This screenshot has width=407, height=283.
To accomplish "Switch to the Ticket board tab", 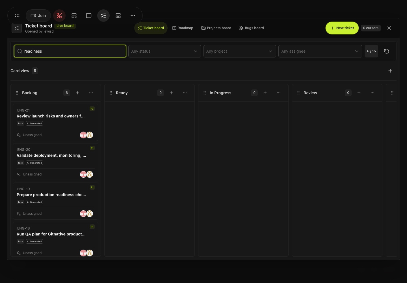I will coord(151,28).
